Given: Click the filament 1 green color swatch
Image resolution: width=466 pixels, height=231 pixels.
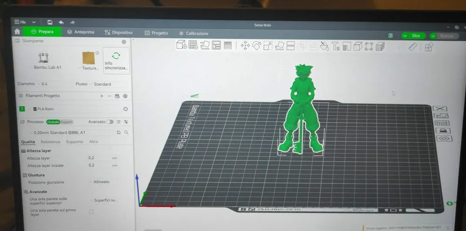Looking at the screenshot, I should tap(22, 109).
